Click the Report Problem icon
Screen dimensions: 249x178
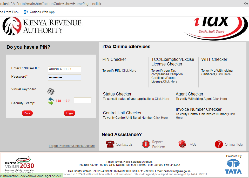click(x=146, y=144)
